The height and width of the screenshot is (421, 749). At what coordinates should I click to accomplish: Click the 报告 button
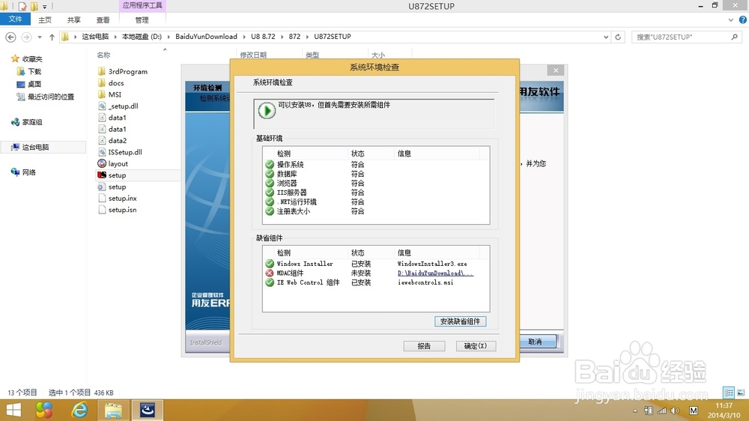(x=424, y=345)
